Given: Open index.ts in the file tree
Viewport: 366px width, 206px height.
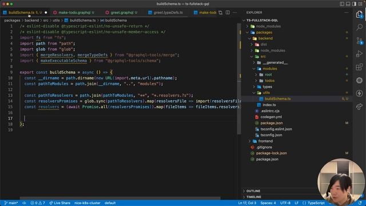Looking at the screenshot, I should click(269, 105).
